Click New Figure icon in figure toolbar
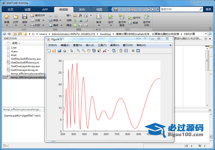The height and width of the screenshot is (150, 215). tap(49, 51)
